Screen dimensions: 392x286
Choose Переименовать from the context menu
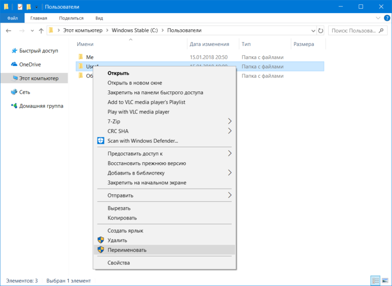[126, 249]
